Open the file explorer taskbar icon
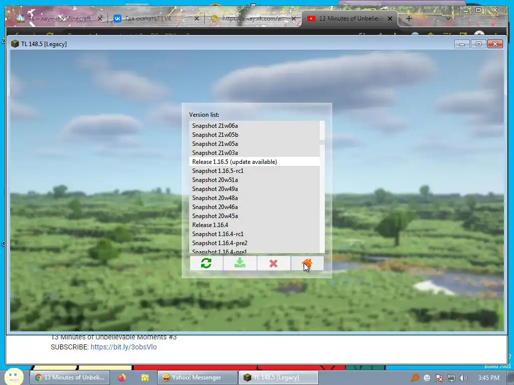This screenshot has height=385, width=514. pyautogui.click(x=145, y=377)
